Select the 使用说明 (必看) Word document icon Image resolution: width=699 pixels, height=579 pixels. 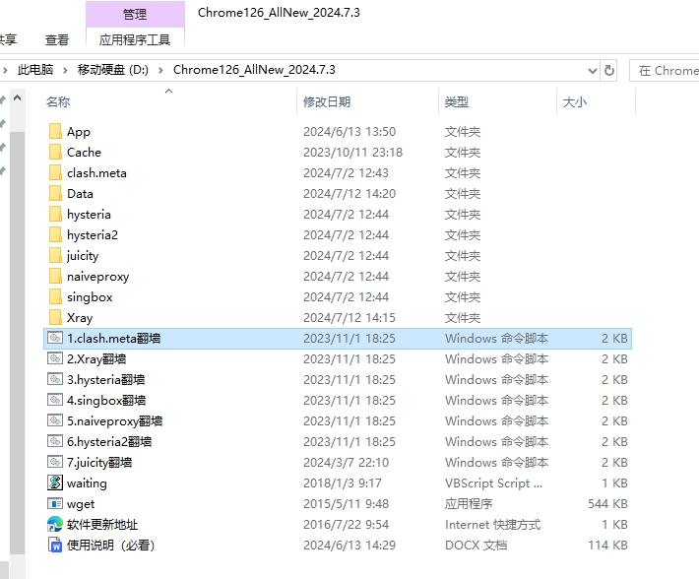[x=55, y=545]
